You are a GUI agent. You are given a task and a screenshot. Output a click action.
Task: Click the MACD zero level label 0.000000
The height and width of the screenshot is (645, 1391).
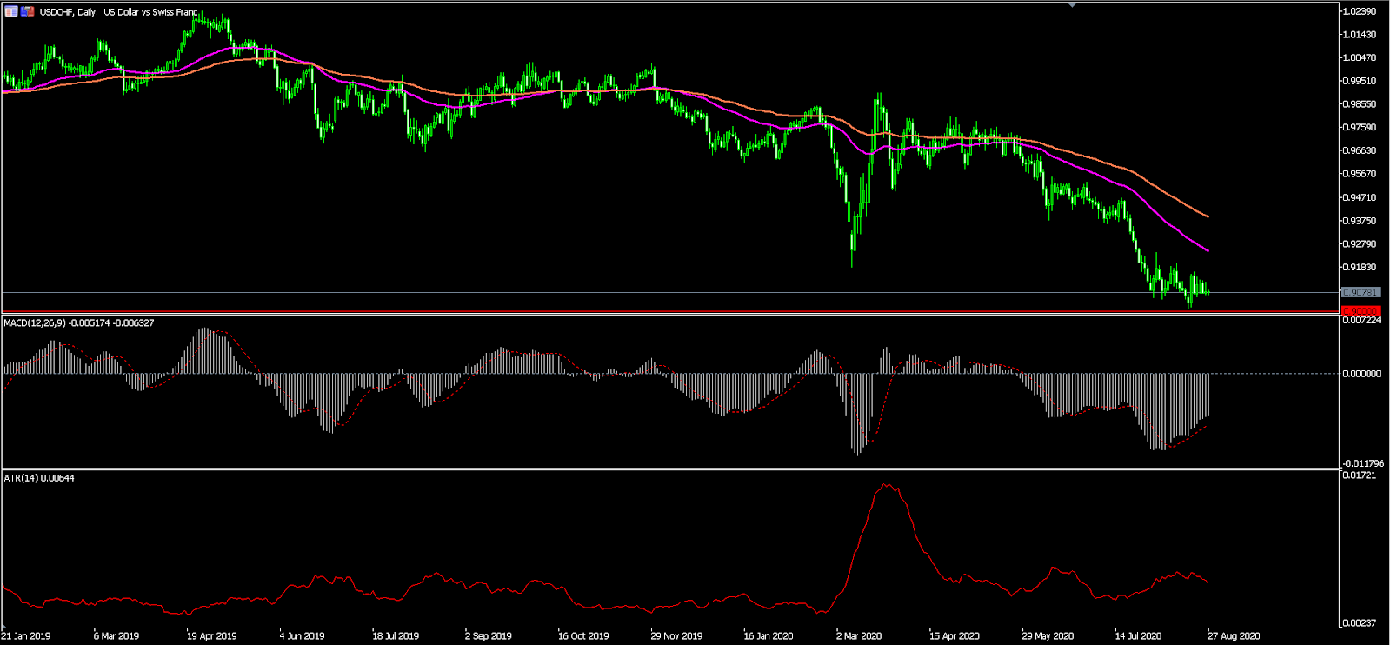(x=1362, y=374)
